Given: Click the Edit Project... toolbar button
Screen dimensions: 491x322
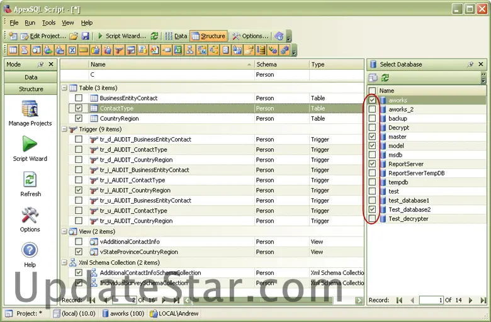Looking at the screenshot, I should click(43, 36).
